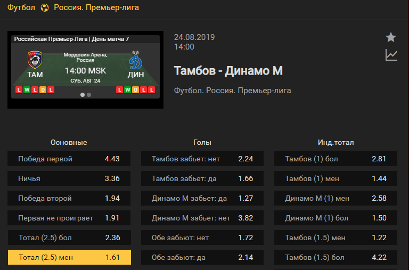Image resolution: width=409 pixels, height=270 pixels.
Task: Select Ничья bet at 3.36
Action: point(69,178)
